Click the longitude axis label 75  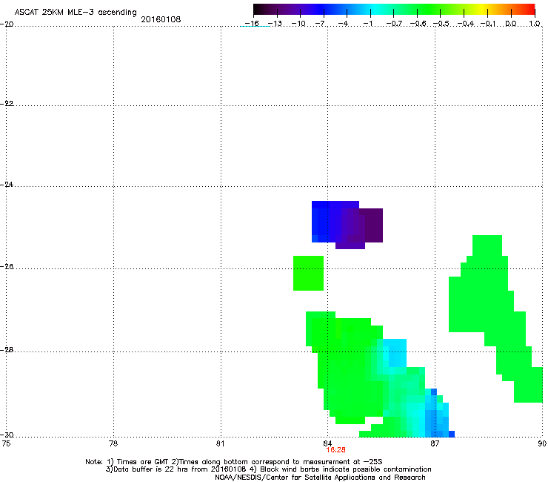point(6,443)
